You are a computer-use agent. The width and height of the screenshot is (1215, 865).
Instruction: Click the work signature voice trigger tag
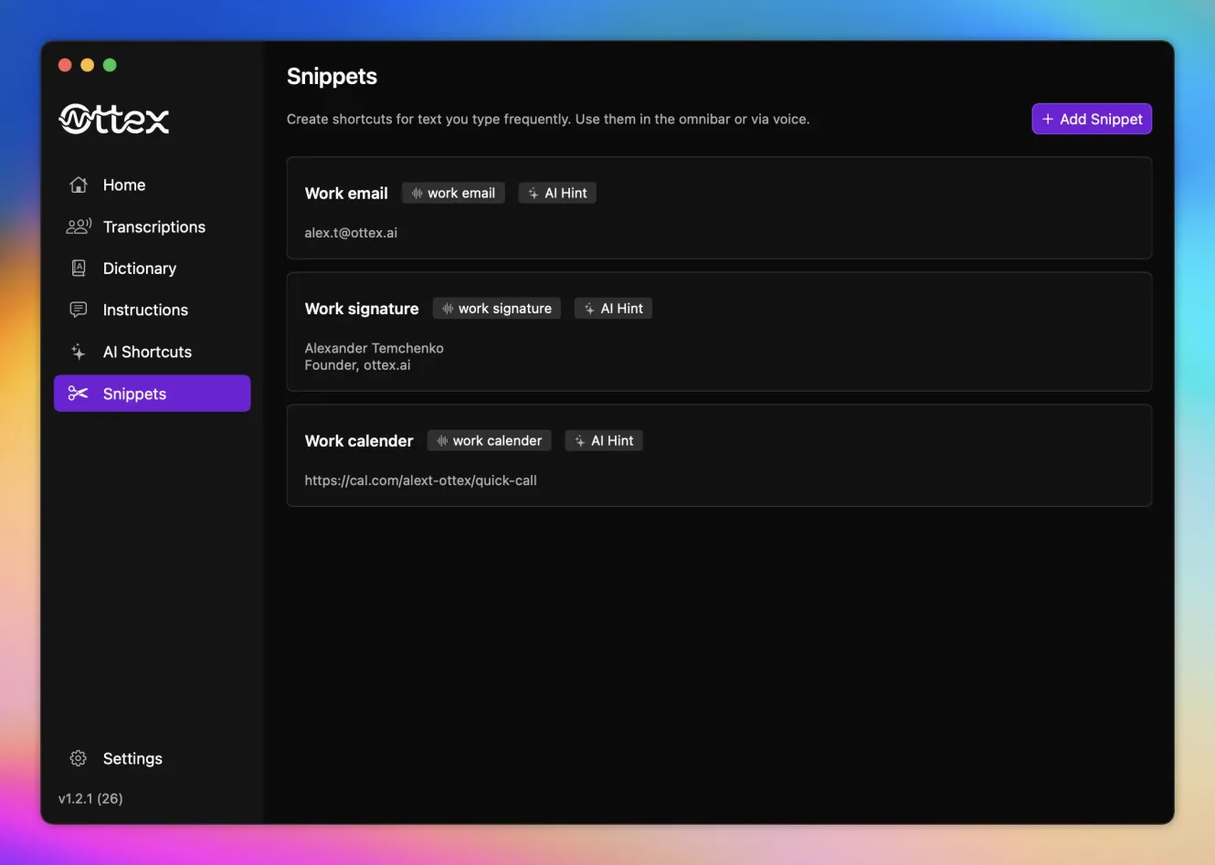pyautogui.click(x=496, y=308)
